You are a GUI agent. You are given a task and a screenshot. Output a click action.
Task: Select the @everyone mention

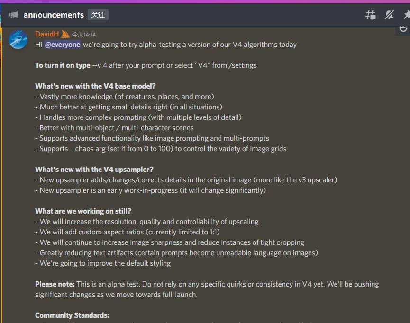(63, 45)
